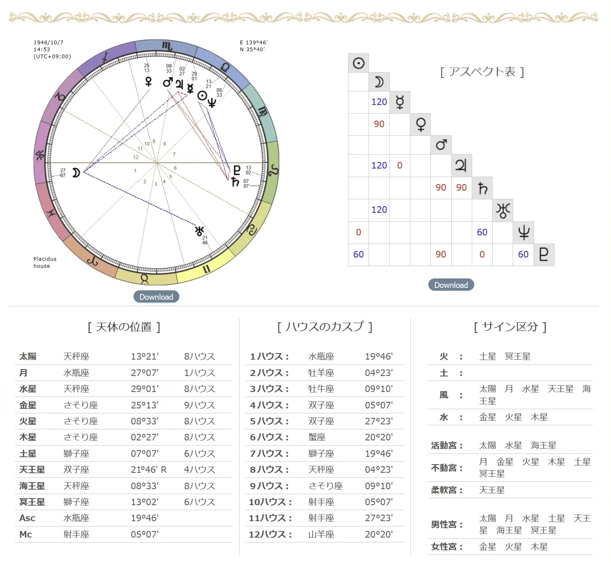Image resolution: width=611 pixels, height=563 pixels.
Task: Click the Leo sign on the zodiac ring
Action: 273,170
